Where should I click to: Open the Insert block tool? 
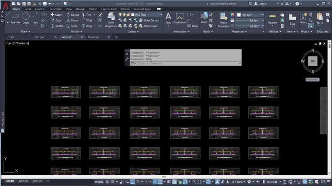pyautogui.click(x=204, y=18)
